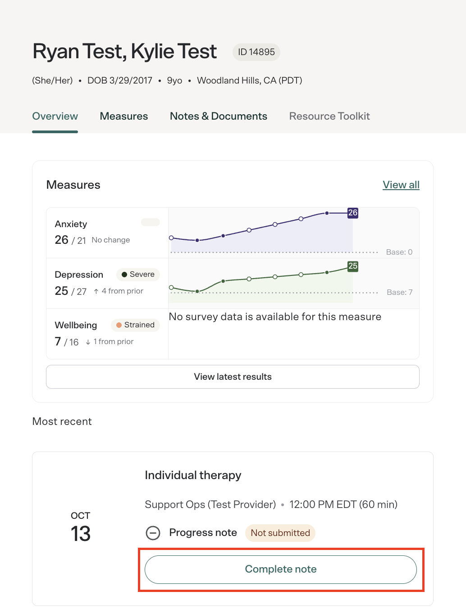Click the 12:00 PM EDT (60 min) time
Image resolution: width=466 pixels, height=615 pixels.
tap(343, 504)
